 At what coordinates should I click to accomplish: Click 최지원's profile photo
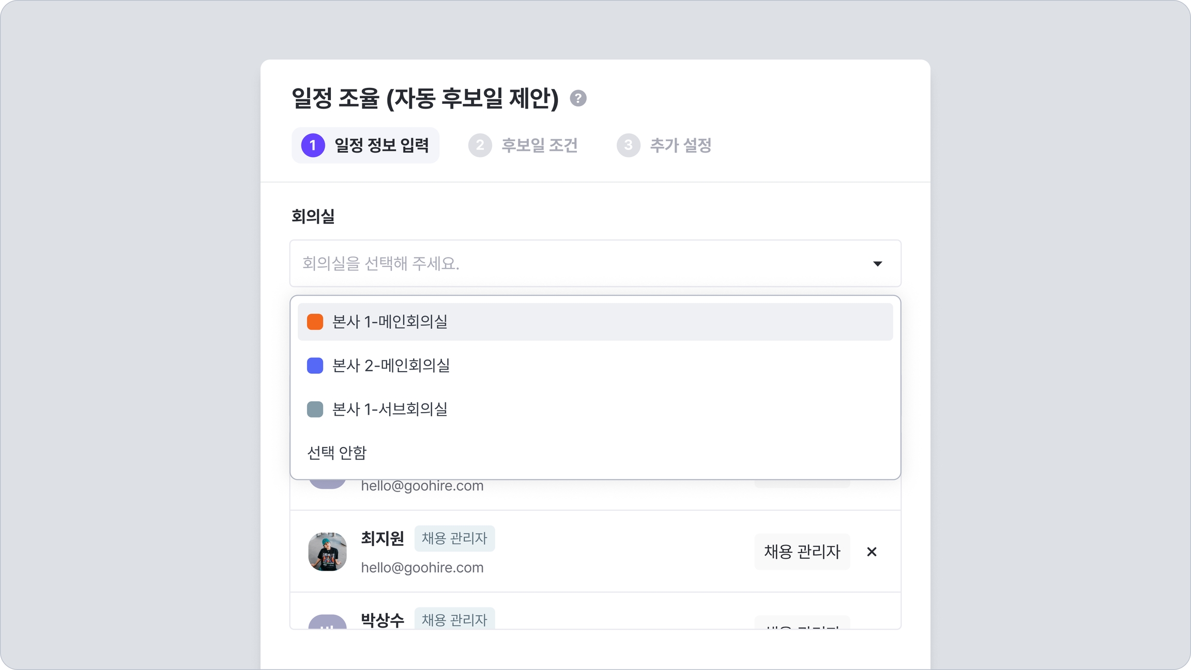pos(327,552)
